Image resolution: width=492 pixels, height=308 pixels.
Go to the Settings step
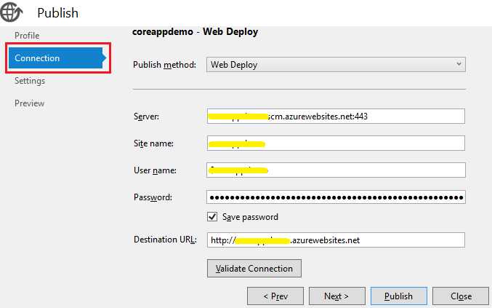[x=30, y=81]
